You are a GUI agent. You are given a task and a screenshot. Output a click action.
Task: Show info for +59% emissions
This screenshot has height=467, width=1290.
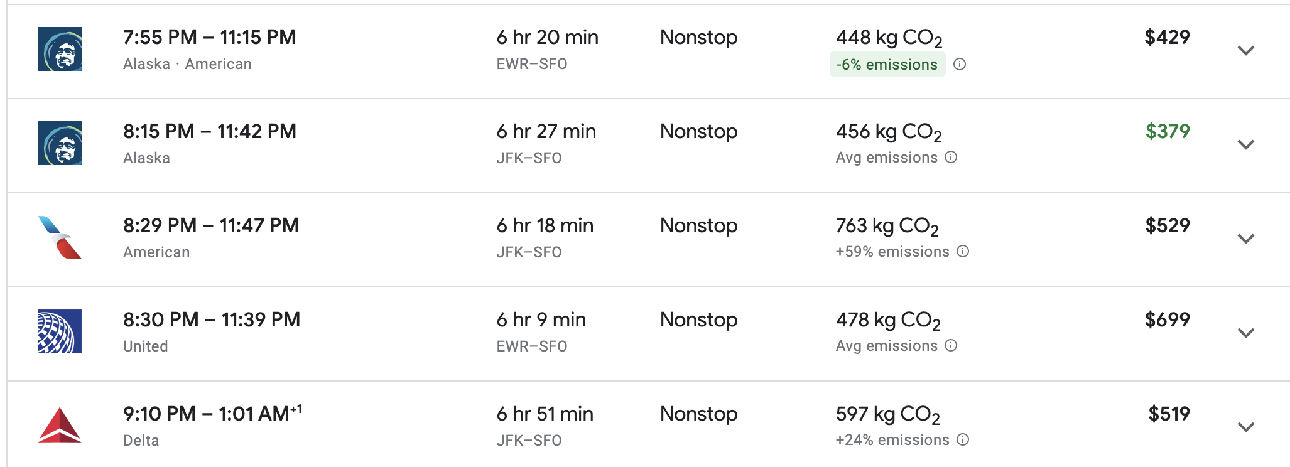(963, 251)
